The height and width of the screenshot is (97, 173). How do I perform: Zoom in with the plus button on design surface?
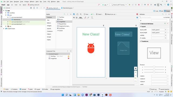[x=136, y=72]
